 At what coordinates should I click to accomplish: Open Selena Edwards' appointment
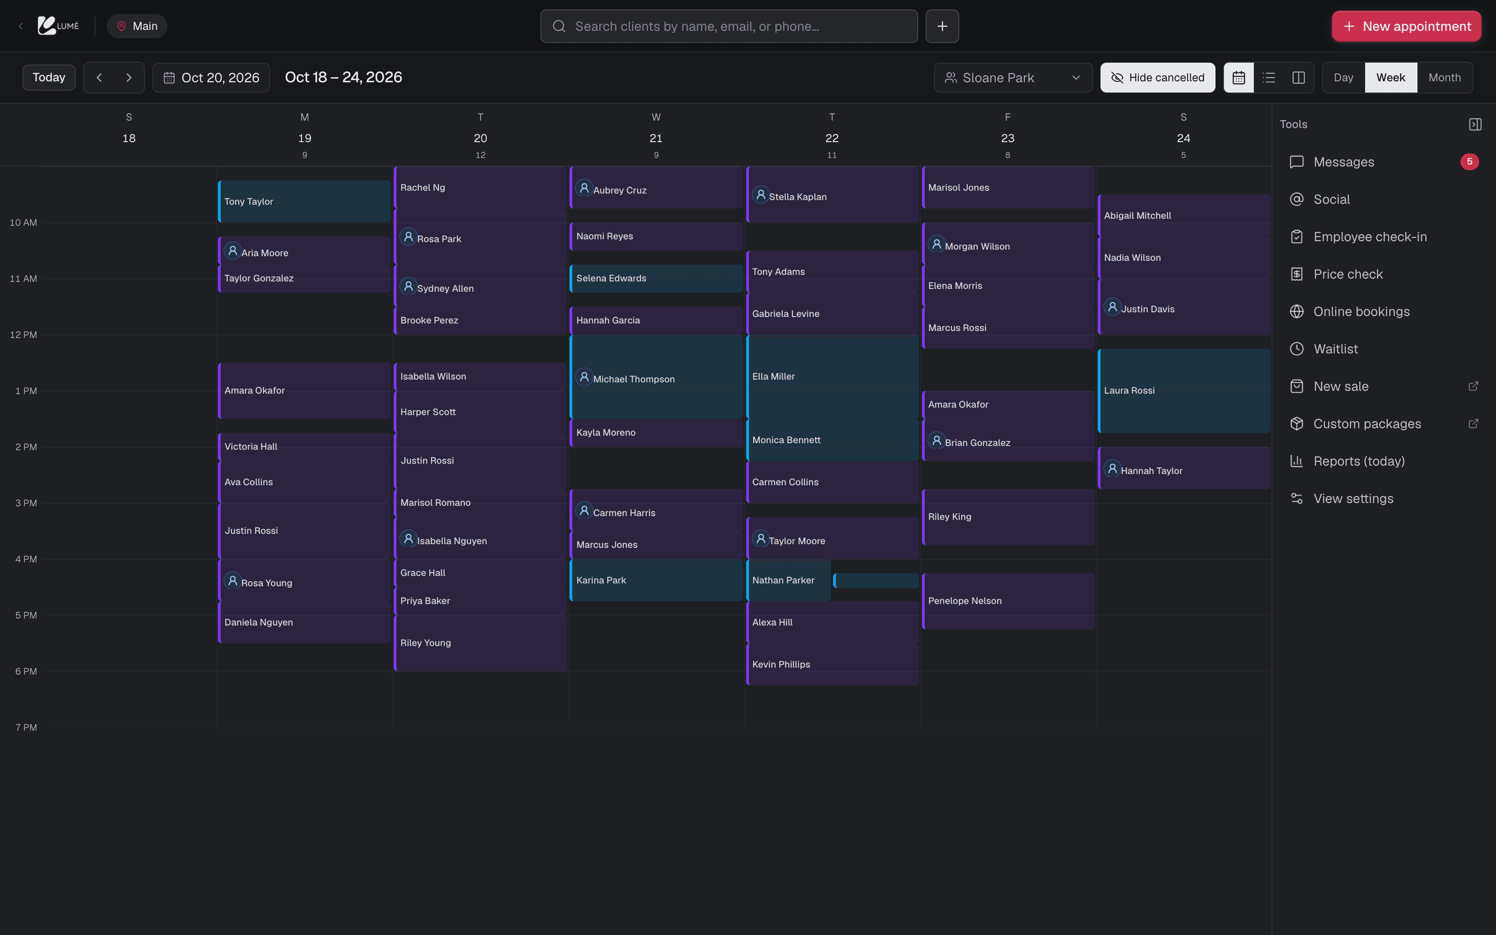656,278
